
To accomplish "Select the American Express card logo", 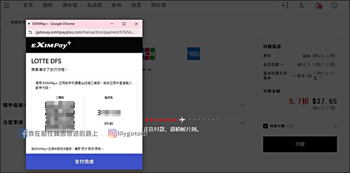I will 194,54.
